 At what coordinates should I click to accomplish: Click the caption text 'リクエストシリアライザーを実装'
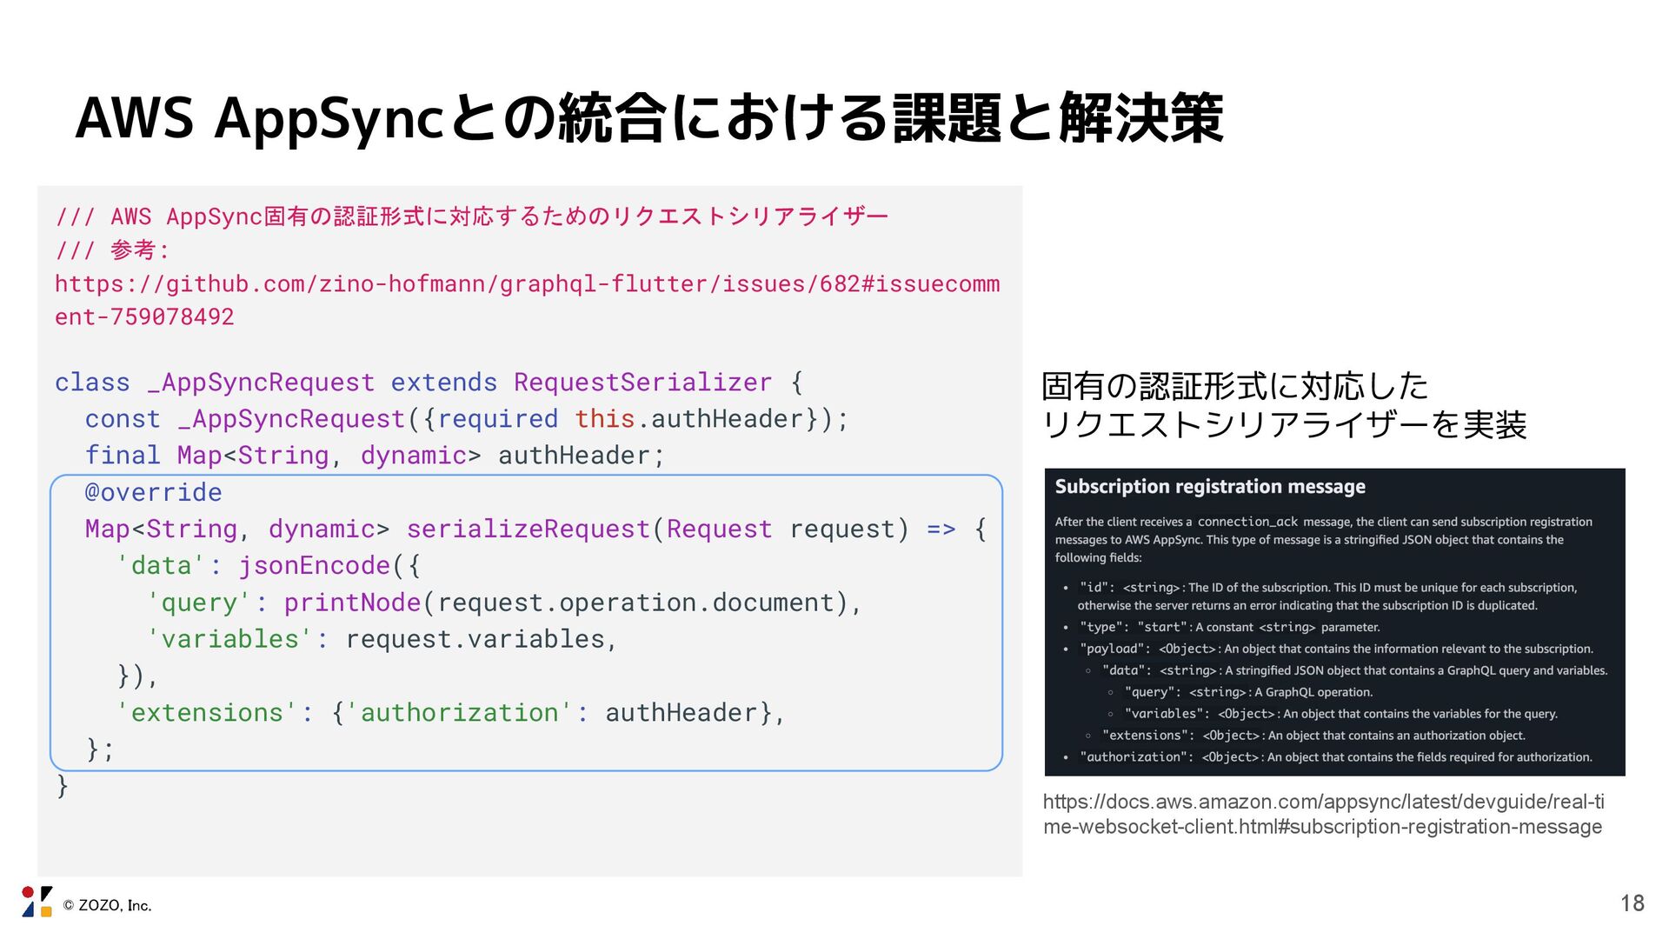tap(1283, 425)
